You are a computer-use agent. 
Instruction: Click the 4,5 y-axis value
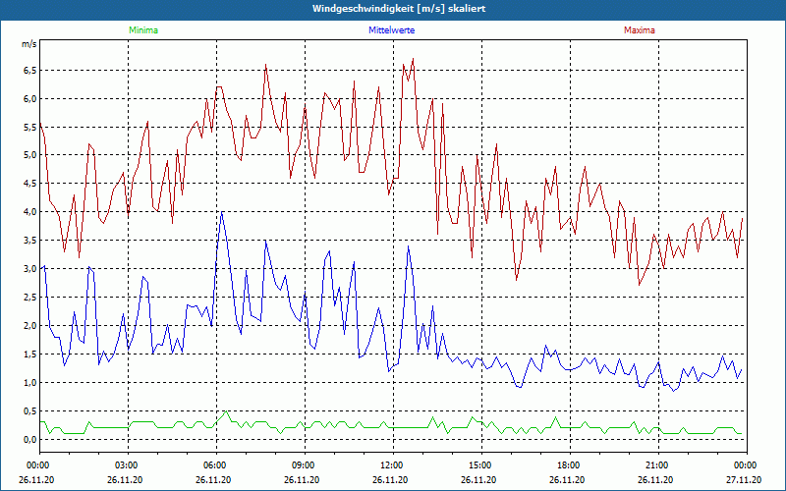tap(30, 184)
